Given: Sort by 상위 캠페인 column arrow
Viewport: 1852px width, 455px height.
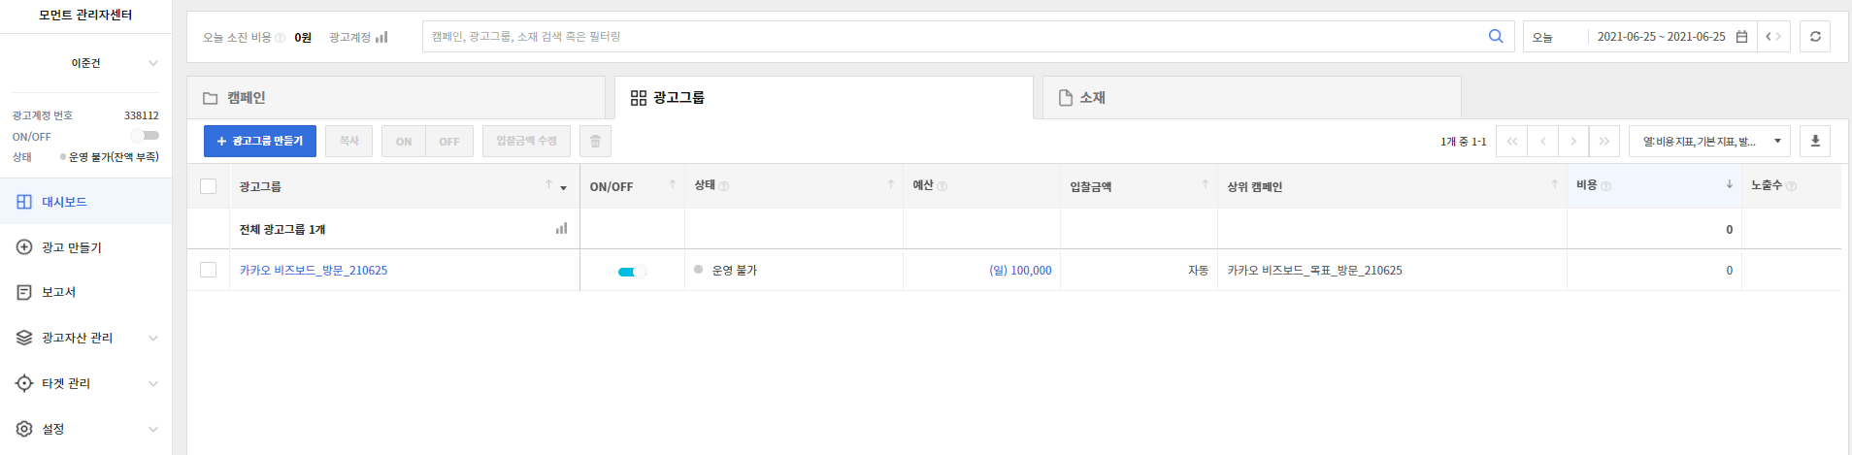Looking at the screenshot, I should (x=1554, y=184).
